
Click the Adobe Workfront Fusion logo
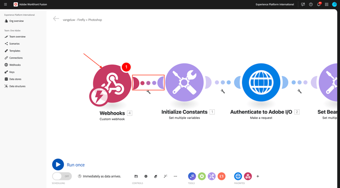tap(15, 5)
